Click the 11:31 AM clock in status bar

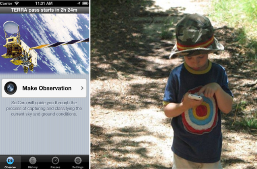44,3
